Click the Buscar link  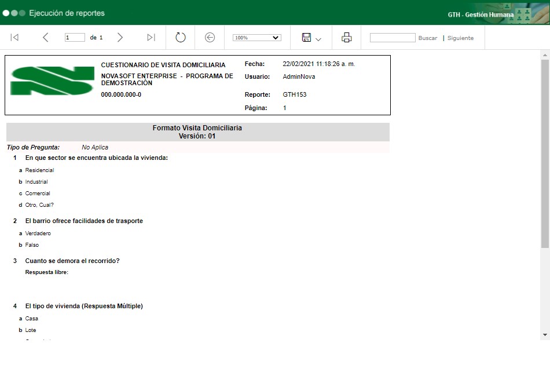click(x=428, y=38)
